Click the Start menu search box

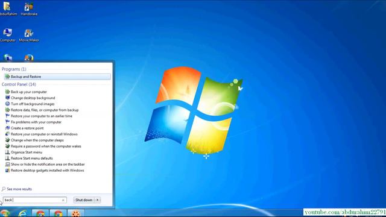pos(34,200)
